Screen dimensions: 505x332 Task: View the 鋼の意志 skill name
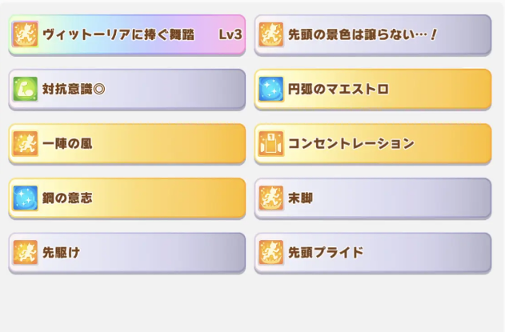pos(67,198)
